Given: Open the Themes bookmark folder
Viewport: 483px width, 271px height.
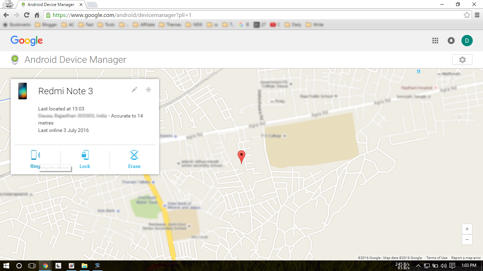Looking at the screenshot, I should coord(170,25).
